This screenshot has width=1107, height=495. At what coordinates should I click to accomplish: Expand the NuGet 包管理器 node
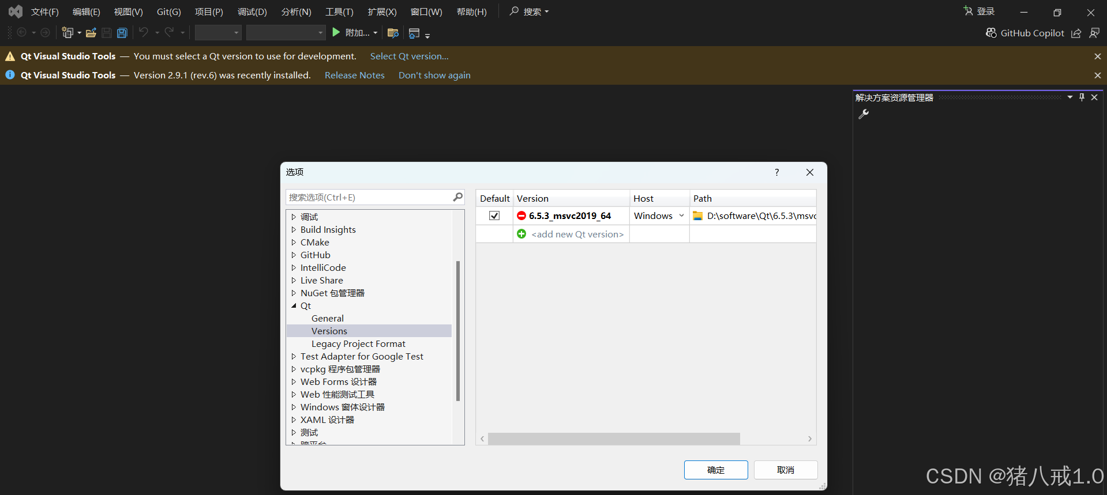(x=294, y=293)
